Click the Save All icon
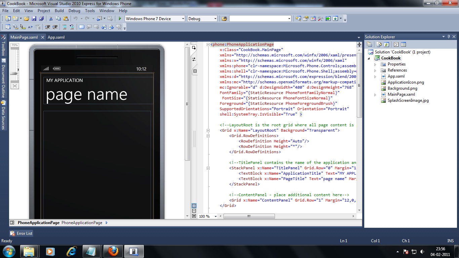 click(41, 18)
